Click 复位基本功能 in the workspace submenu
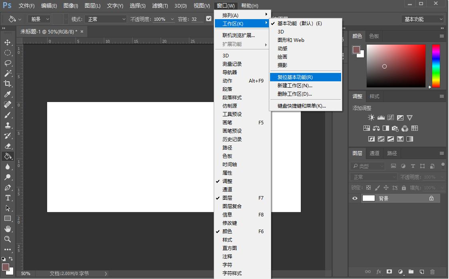The height and width of the screenshot is (279, 449). coord(296,77)
